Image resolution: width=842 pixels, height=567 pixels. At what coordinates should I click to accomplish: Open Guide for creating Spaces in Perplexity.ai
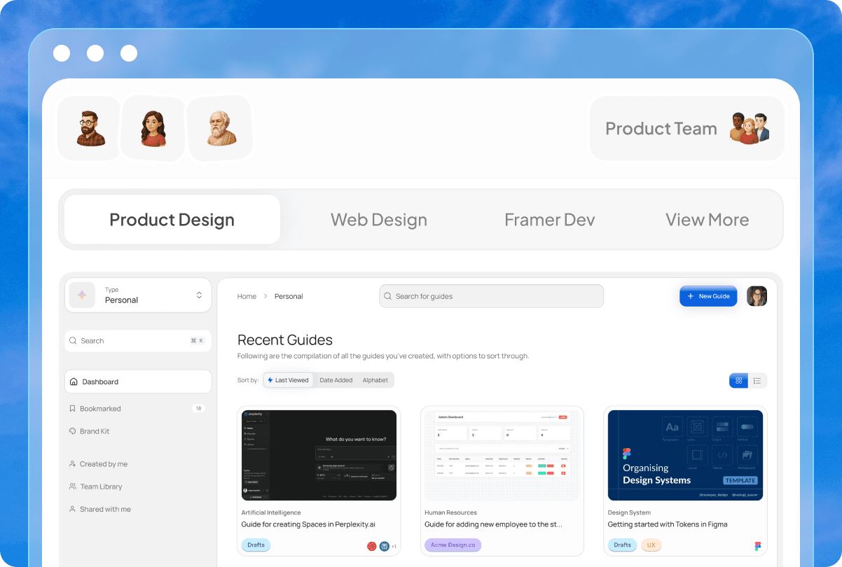coord(309,524)
